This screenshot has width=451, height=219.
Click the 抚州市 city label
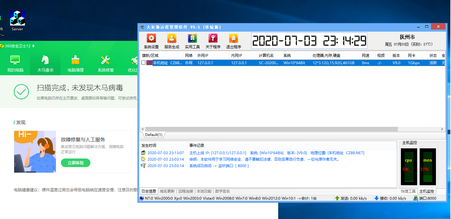tap(407, 37)
